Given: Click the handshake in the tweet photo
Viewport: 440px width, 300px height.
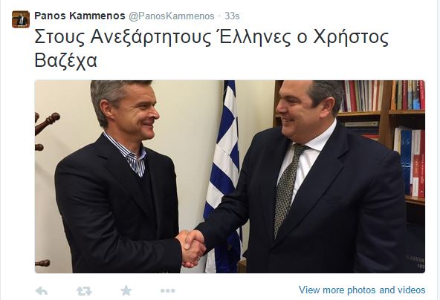Looking at the screenshot, I should (191, 247).
